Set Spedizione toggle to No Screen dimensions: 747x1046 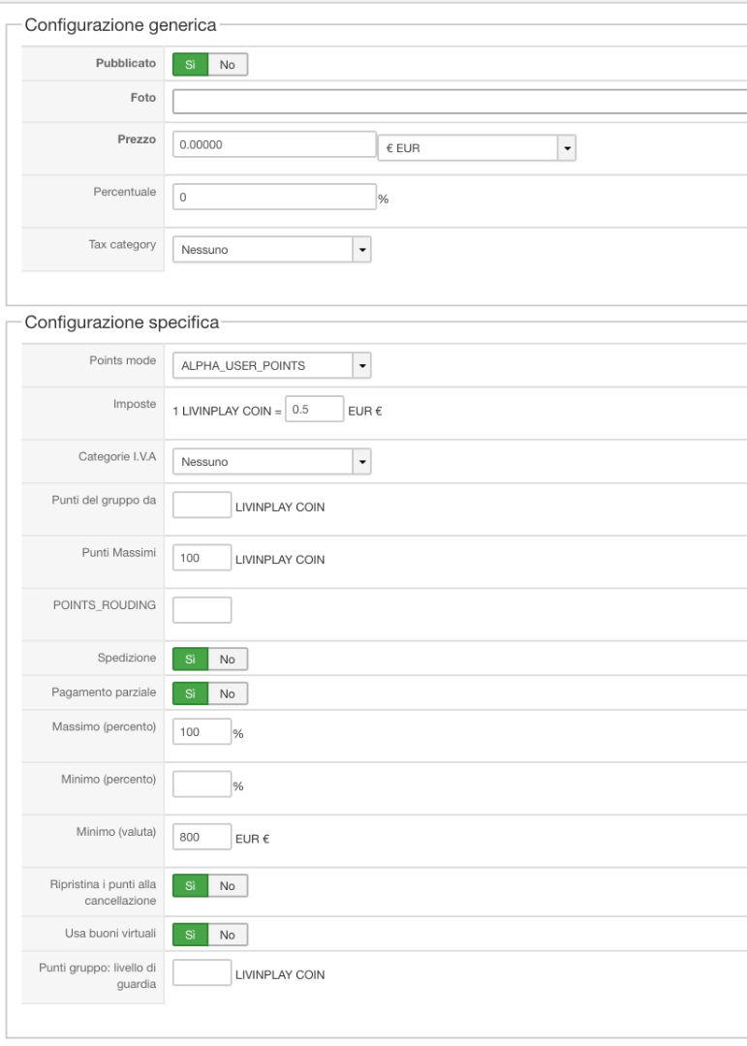pos(228,660)
